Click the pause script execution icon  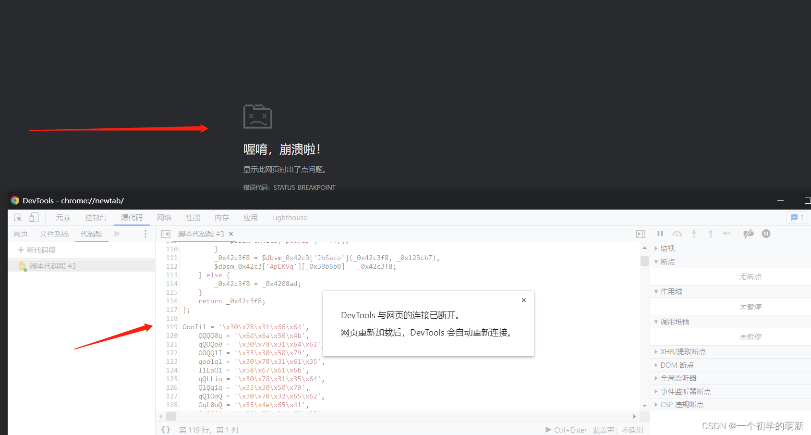tap(660, 234)
